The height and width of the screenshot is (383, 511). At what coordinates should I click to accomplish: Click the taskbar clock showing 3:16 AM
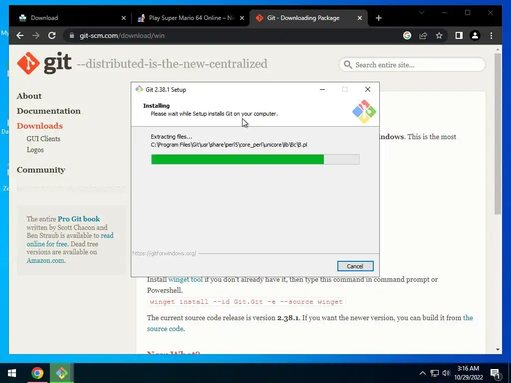click(x=468, y=373)
